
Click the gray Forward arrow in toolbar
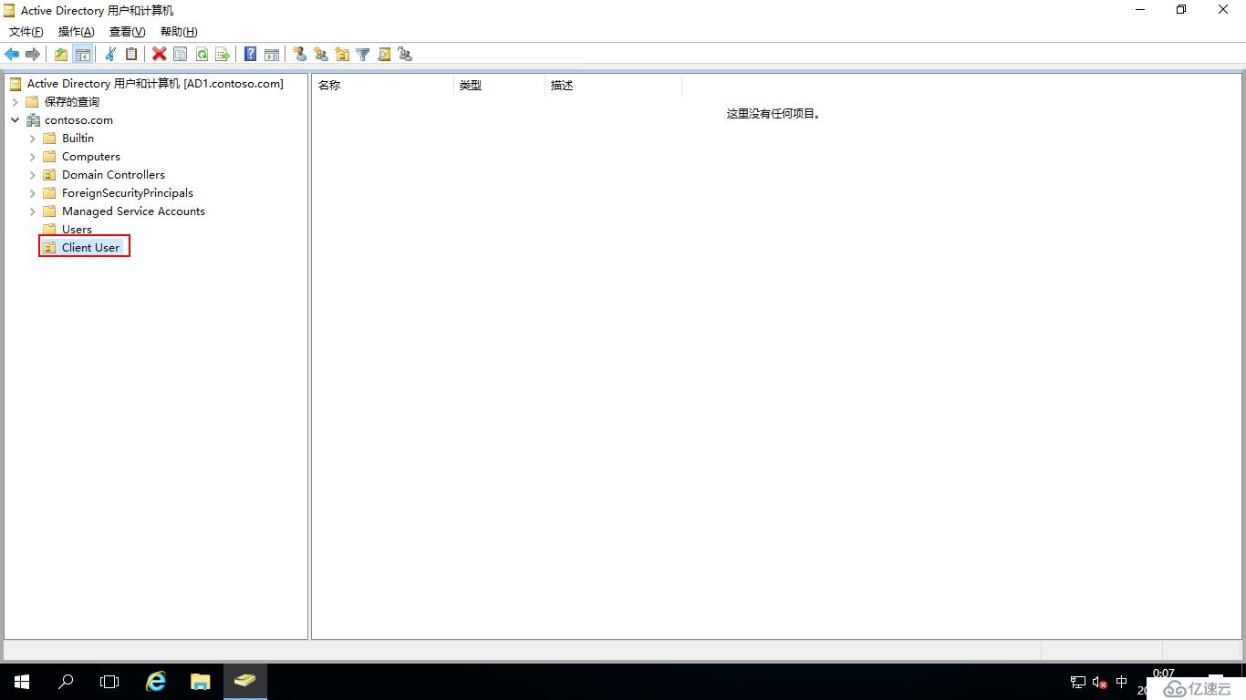pos(33,55)
